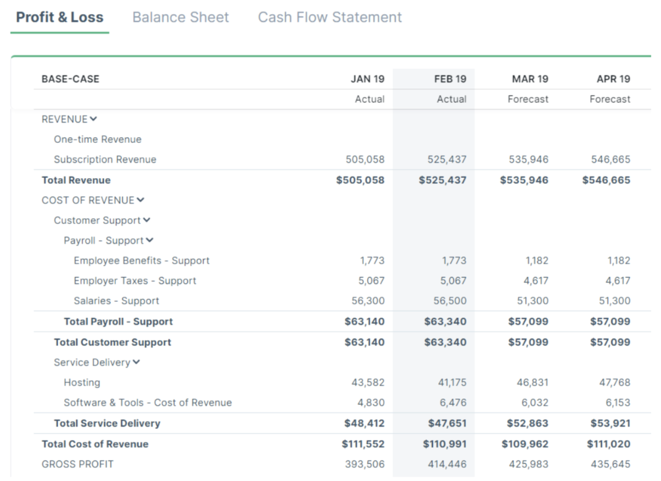Collapse the REVENUE section chevron

94,119
